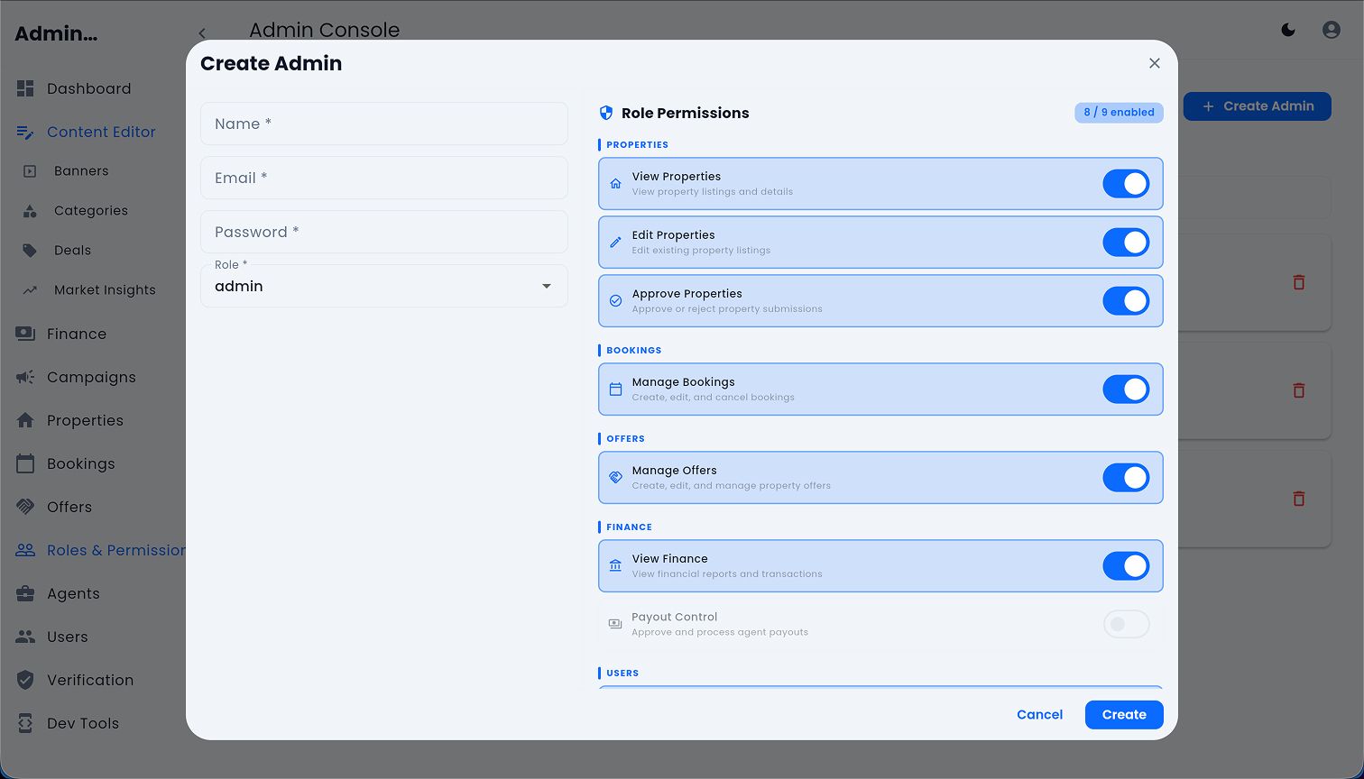
Task: Go to Roles & Permissions page
Action: pyautogui.click(x=115, y=550)
